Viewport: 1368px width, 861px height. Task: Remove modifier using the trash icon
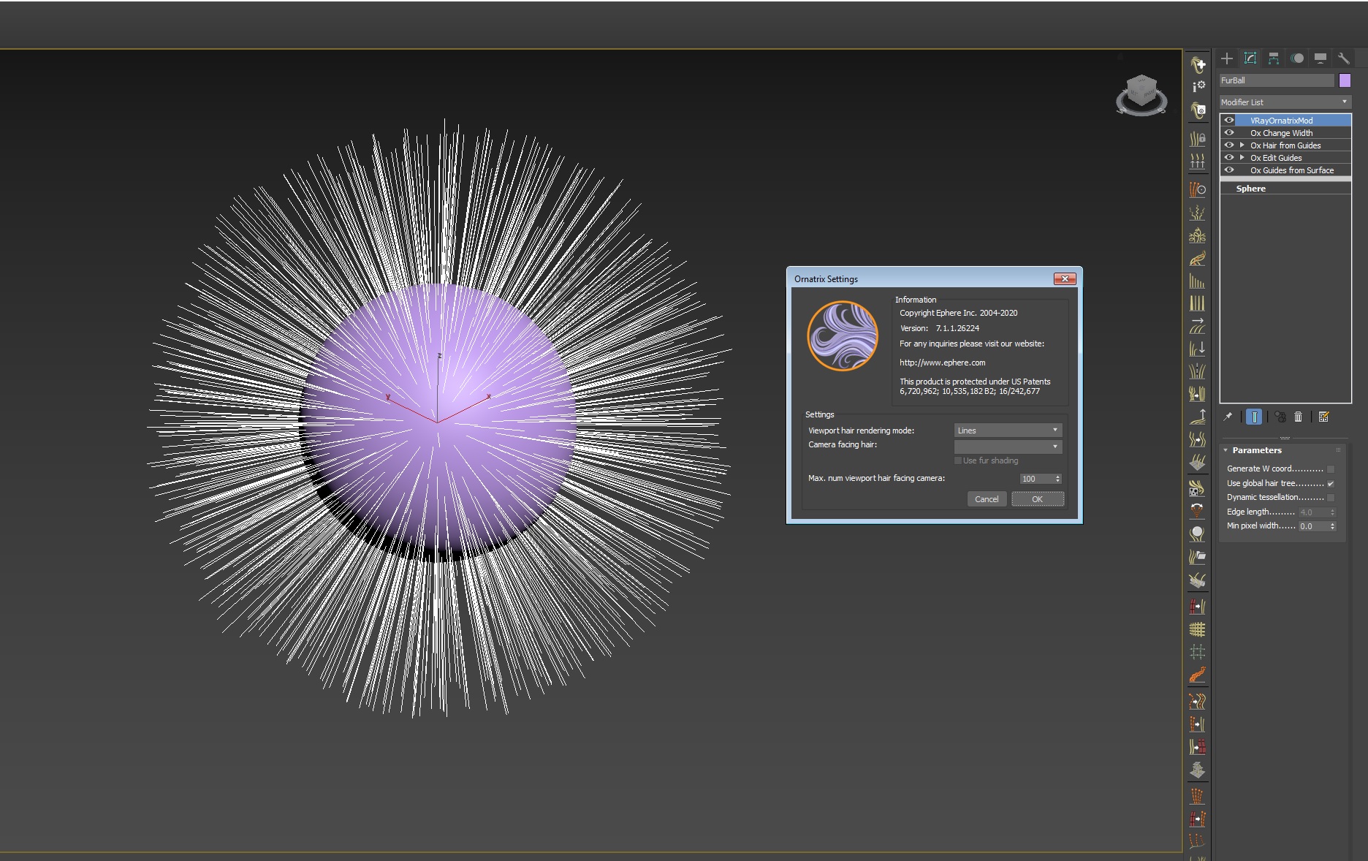tap(1298, 417)
